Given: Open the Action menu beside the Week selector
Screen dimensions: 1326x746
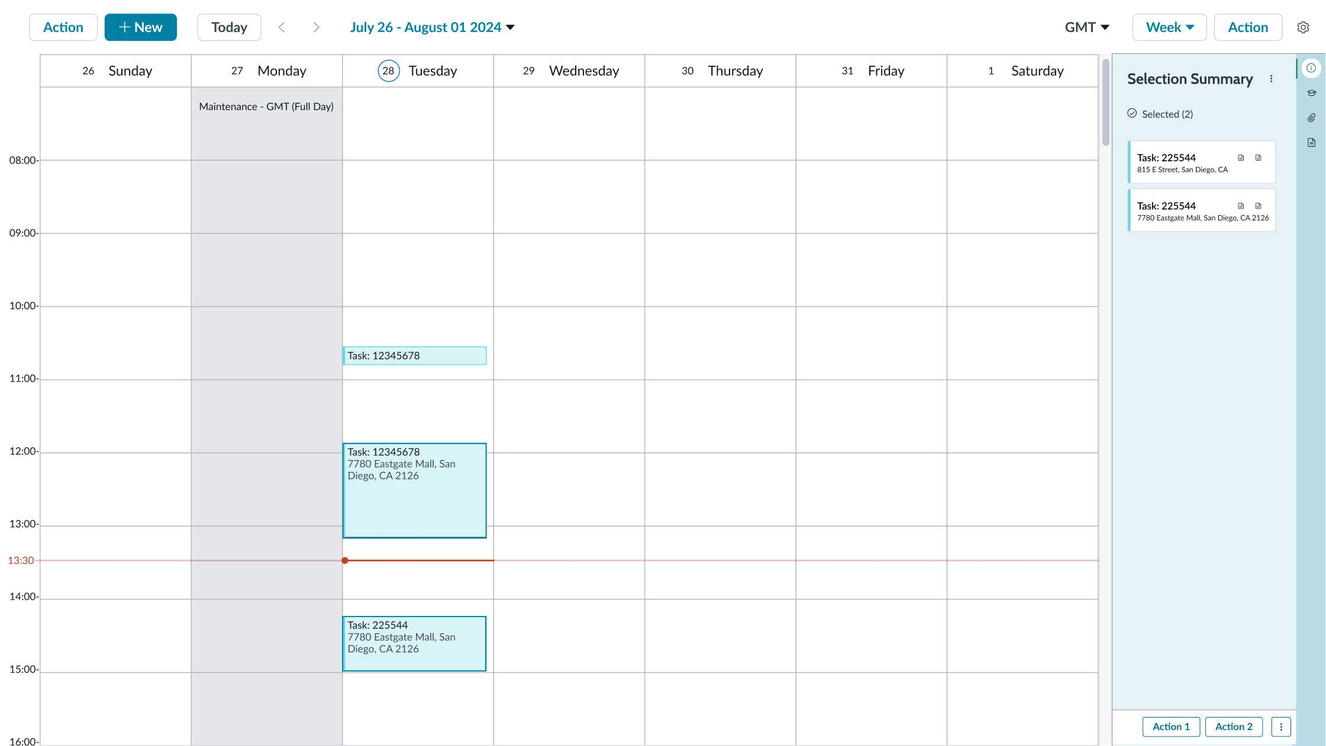Looking at the screenshot, I should (x=1247, y=27).
